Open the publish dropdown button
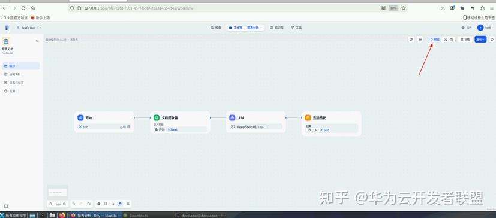Viewport: 496px width, 218px height. 480,39
